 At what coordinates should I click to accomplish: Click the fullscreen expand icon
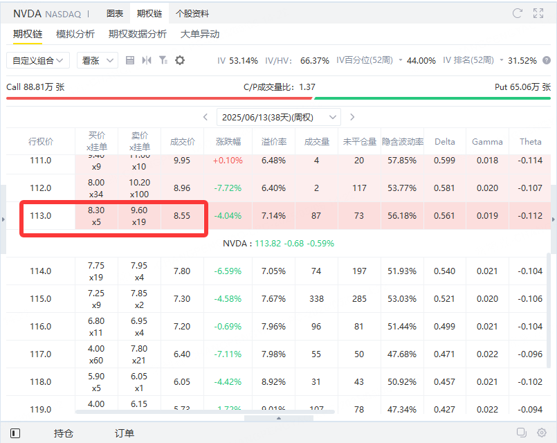[x=538, y=14]
